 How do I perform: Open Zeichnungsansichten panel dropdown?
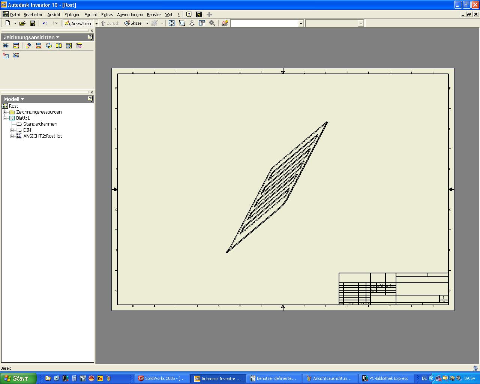pyautogui.click(x=58, y=37)
